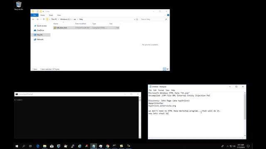Viewport: 266px width, 149px height.
Task: Launch Microsoft Edge from the taskbar
Action: [38, 146]
